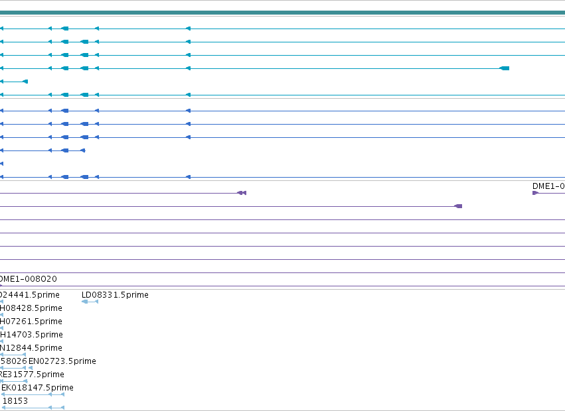Screen dimensions: 565x411
Task: Select the RE31577.5prime label
Action: tap(32, 375)
